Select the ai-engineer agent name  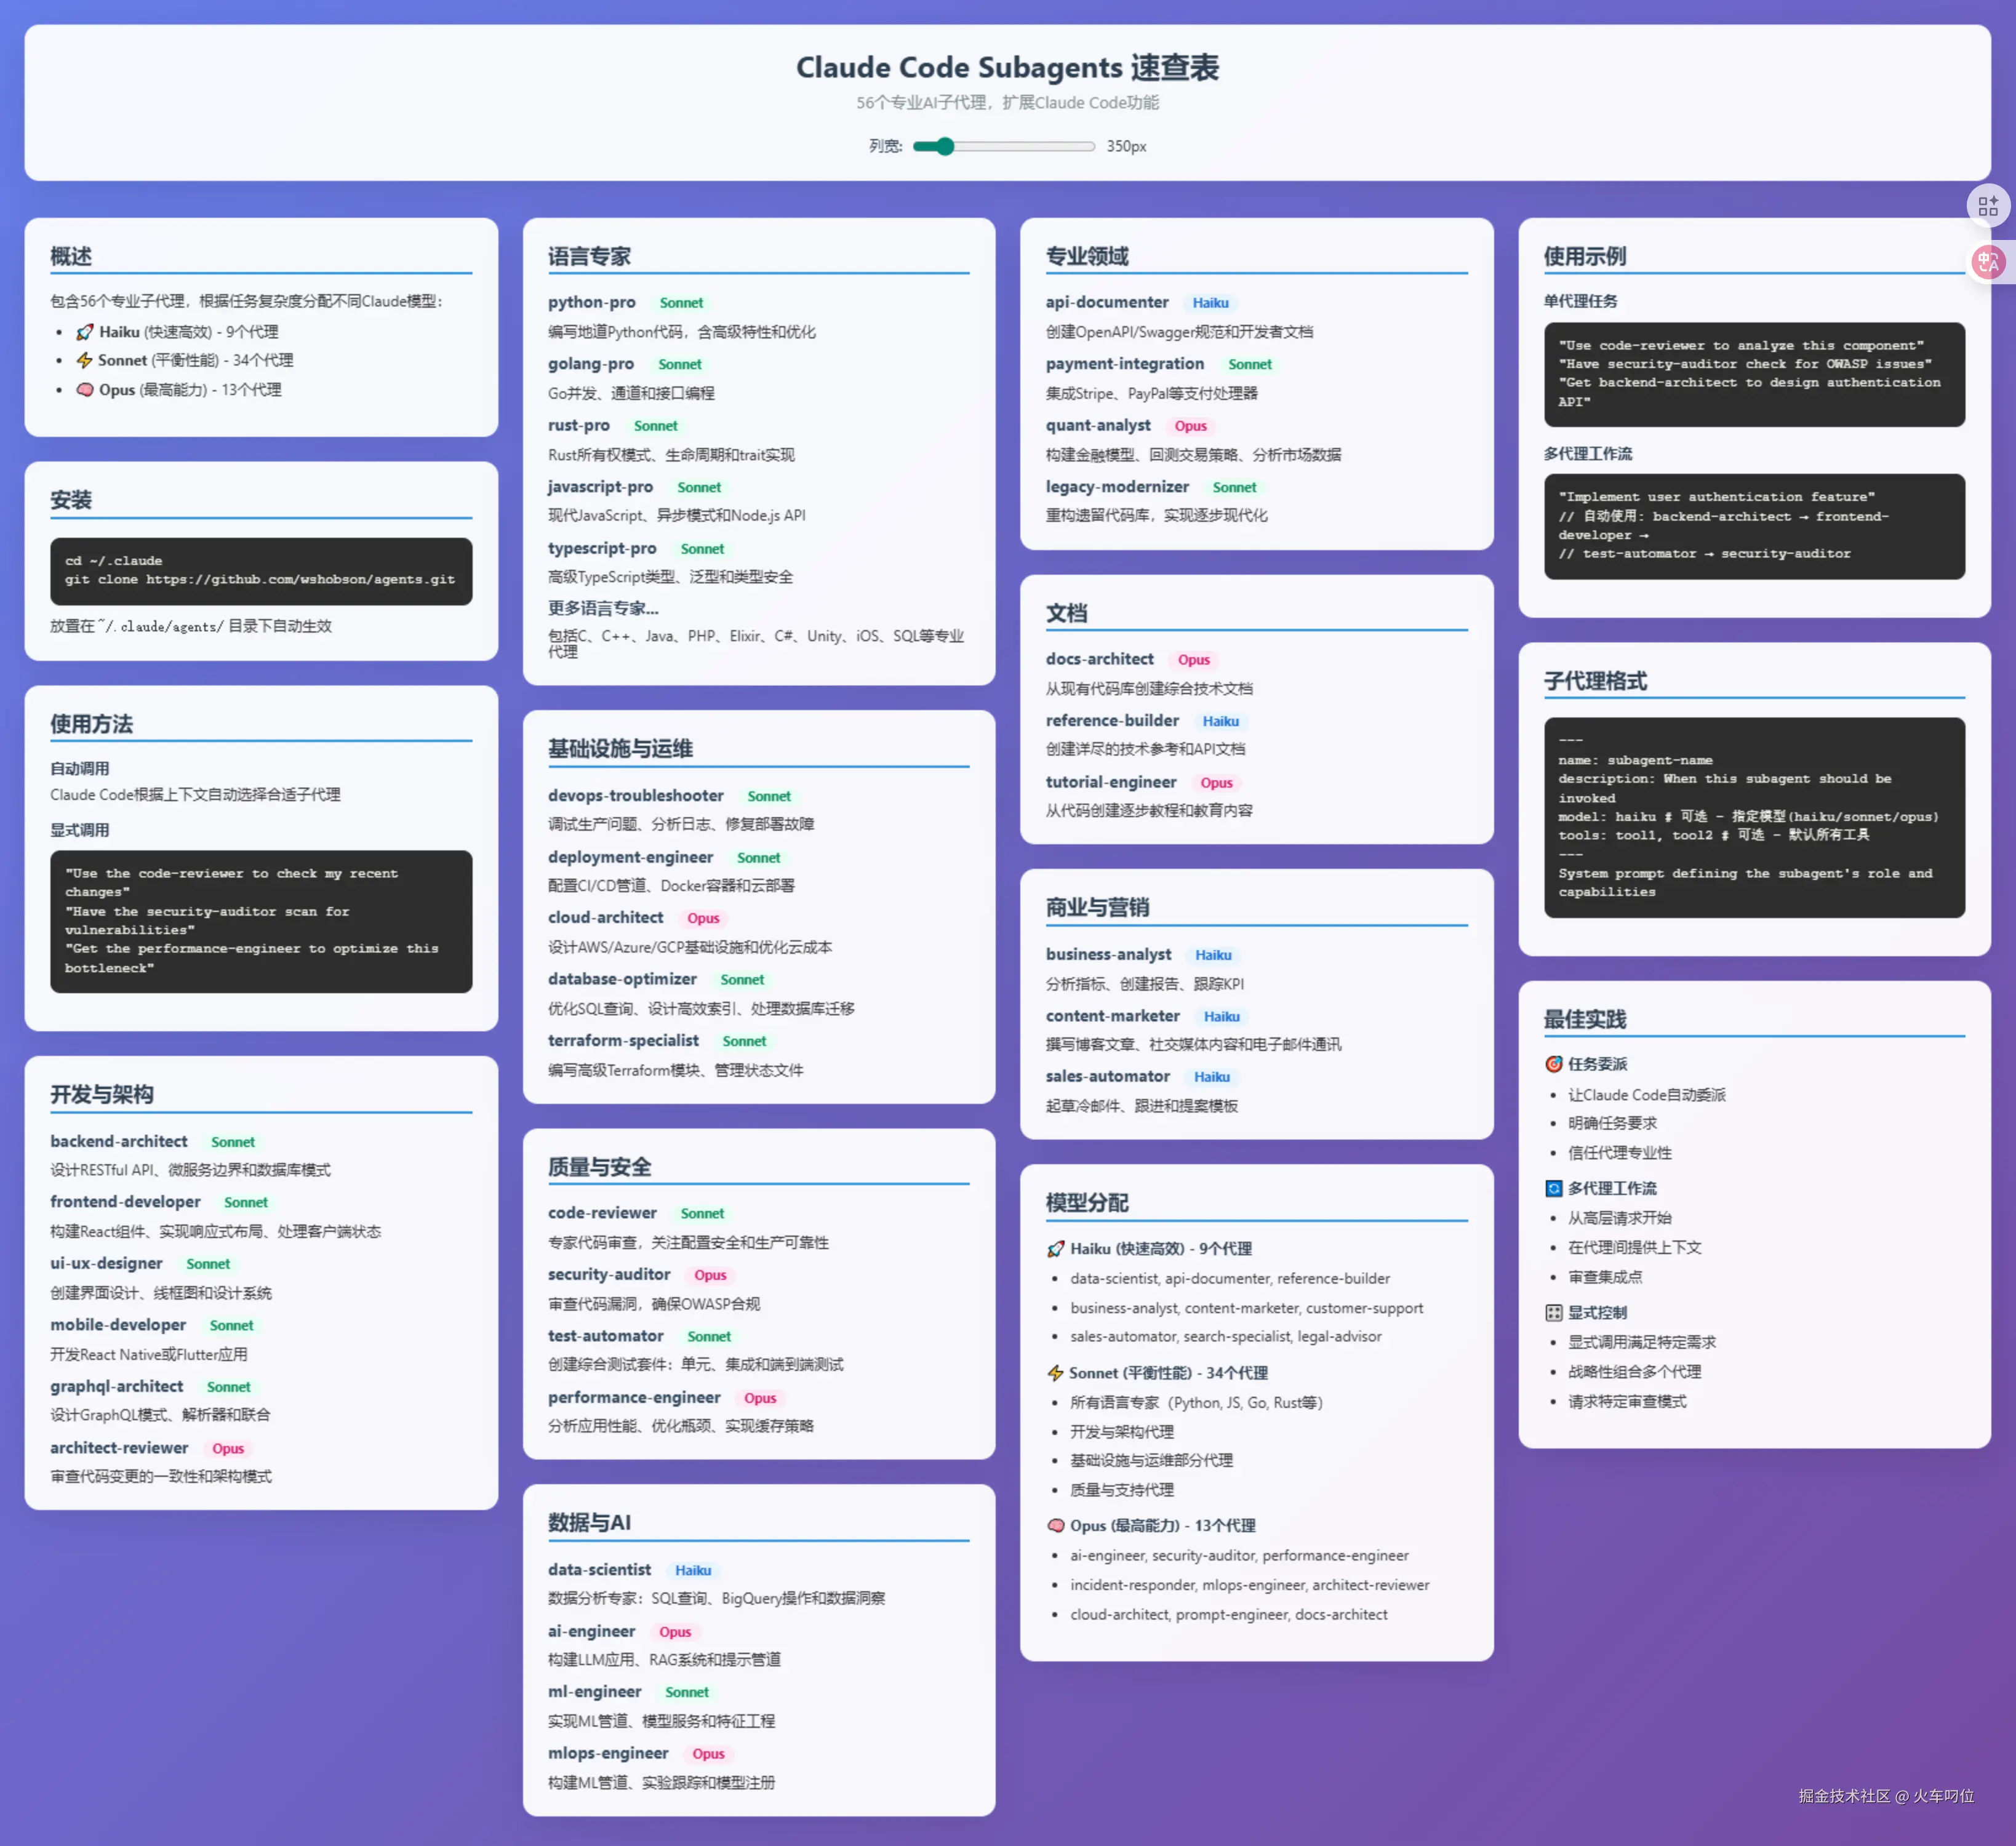[591, 1631]
